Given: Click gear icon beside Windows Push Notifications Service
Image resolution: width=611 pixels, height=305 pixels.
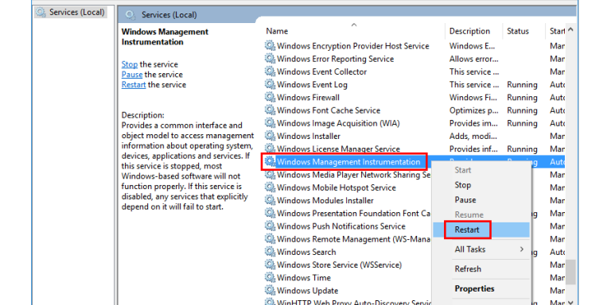Looking at the screenshot, I should (x=270, y=226).
